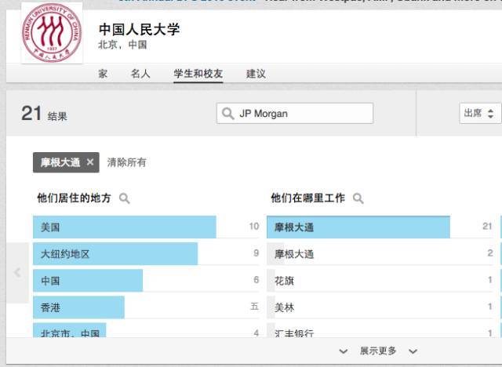Open the 建议 tab
Viewport: 502px width, 367px height.
[x=256, y=74]
